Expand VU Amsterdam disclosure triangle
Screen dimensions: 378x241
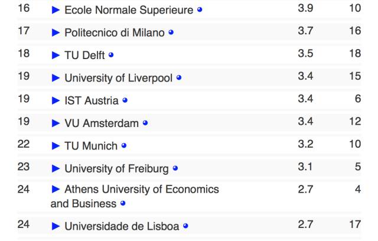pos(56,123)
